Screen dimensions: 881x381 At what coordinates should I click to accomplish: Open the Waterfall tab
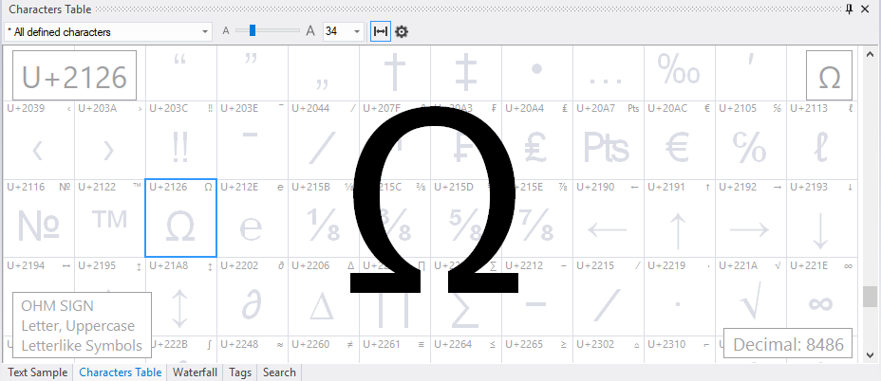[x=195, y=372]
